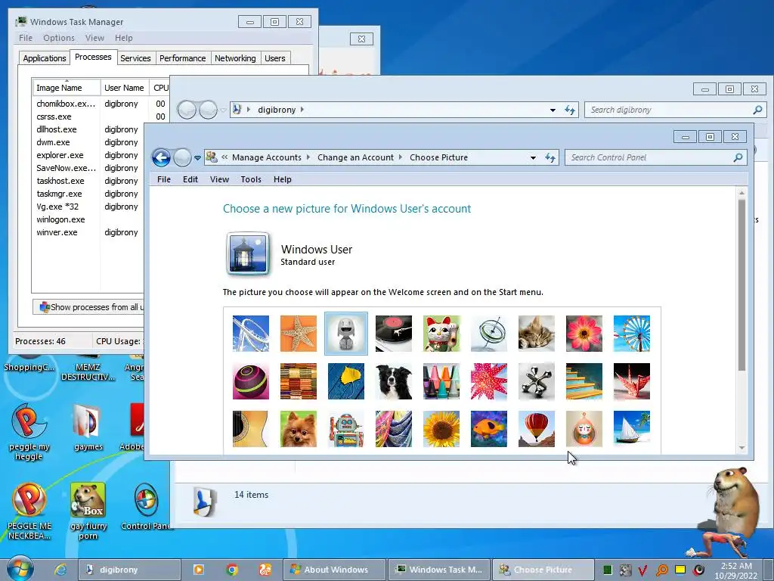Image resolution: width=774 pixels, height=581 pixels.
Task: Click the magnifier tray icon
Action: pos(662,570)
